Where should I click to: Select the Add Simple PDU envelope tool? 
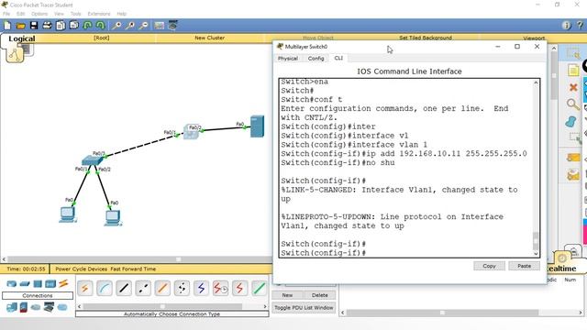(x=573, y=158)
